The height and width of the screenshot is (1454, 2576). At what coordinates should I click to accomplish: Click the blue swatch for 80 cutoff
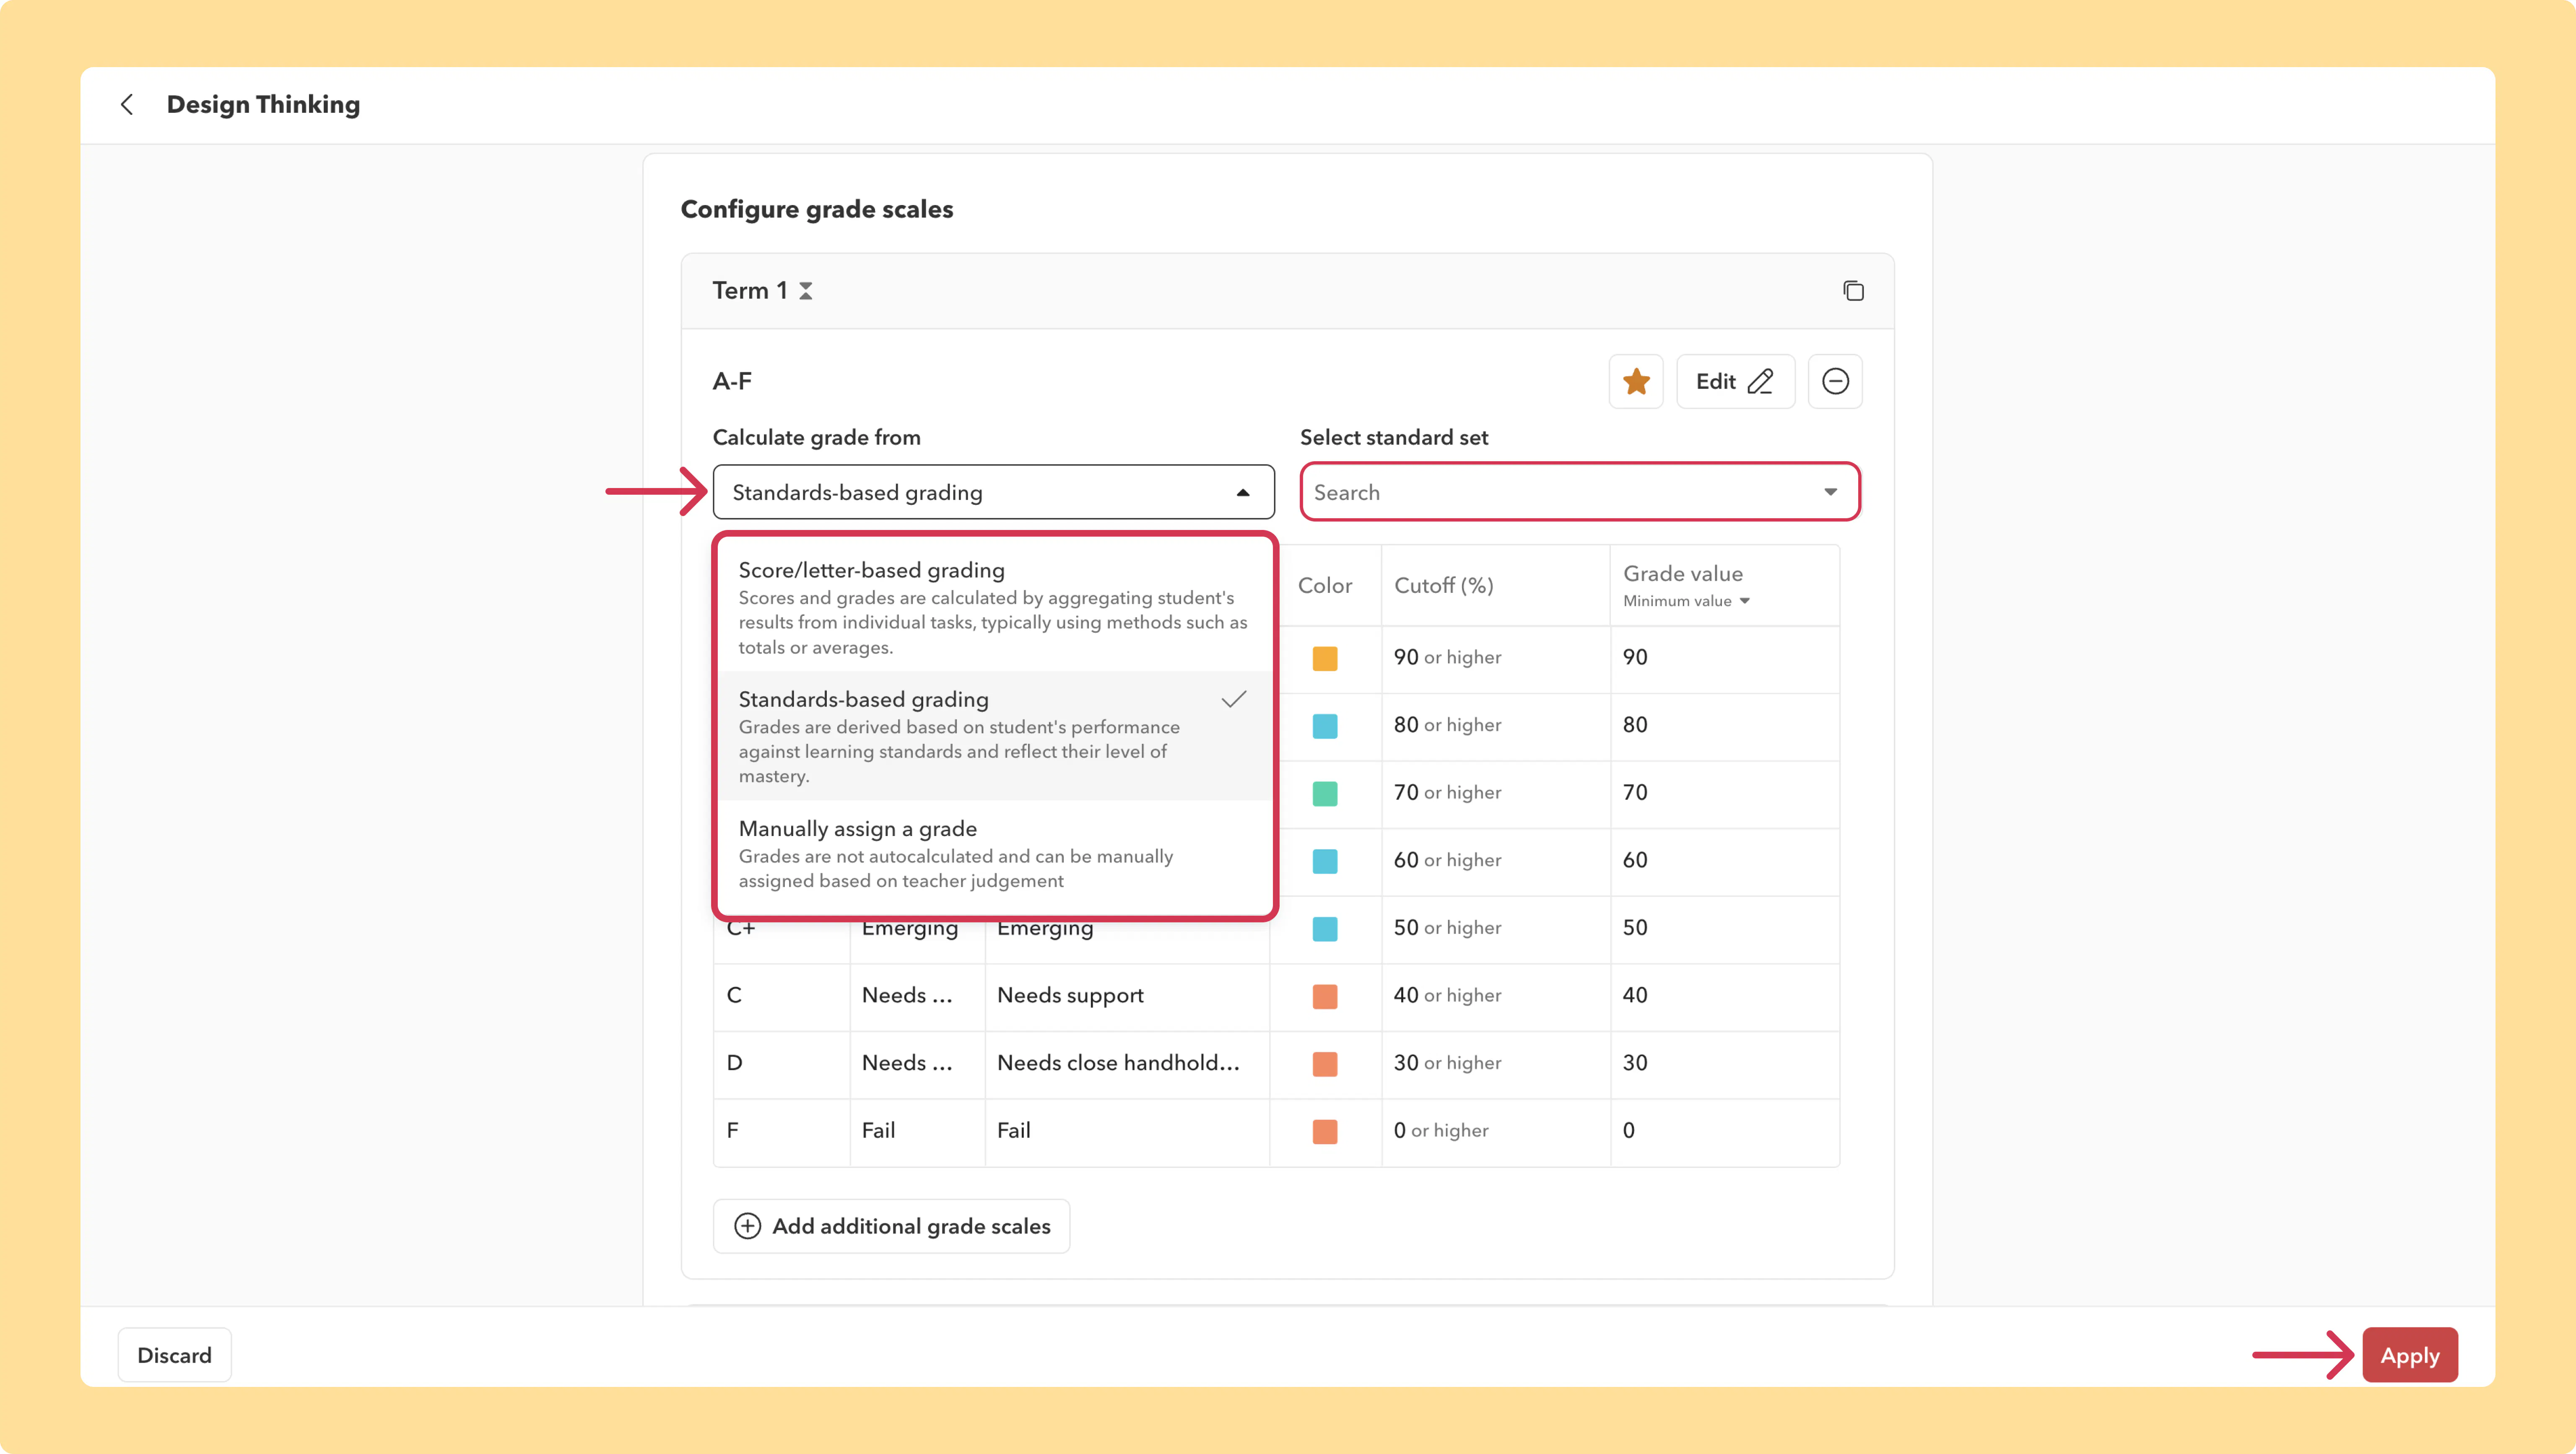pos(1325,726)
